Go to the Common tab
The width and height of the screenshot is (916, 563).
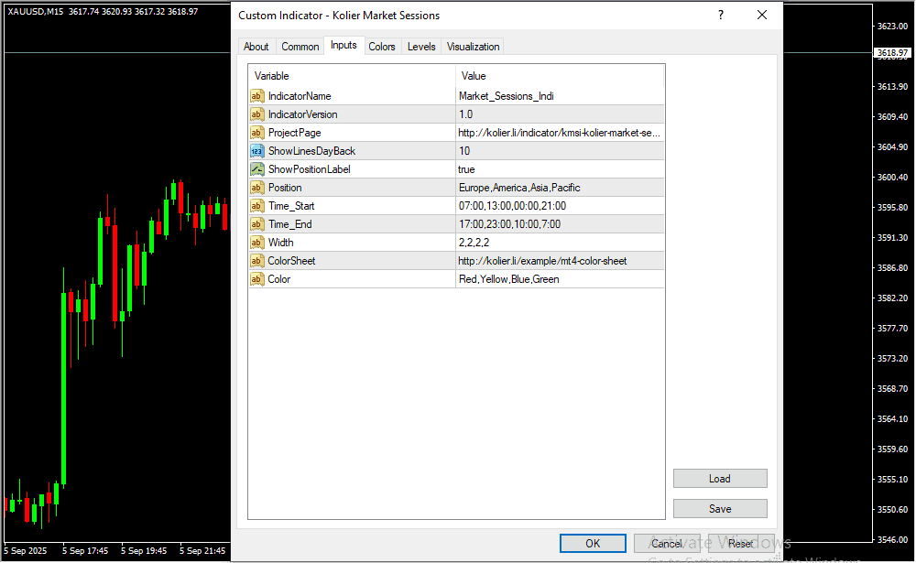[x=300, y=47]
